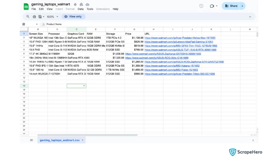The height and width of the screenshot is (163, 277).
Task: Show the side panel chevron
Action: click(x=253, y=140)
